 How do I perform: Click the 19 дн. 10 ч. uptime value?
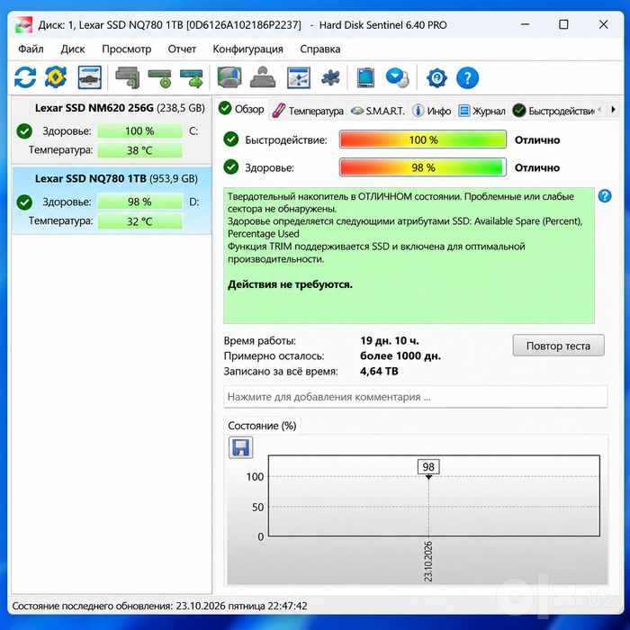click(390, 341)
